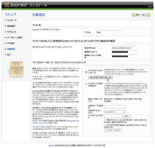Click the サンプルデータインストール button
The height and width of the screenshot is (148, 155).
click(x=101, y=77)
